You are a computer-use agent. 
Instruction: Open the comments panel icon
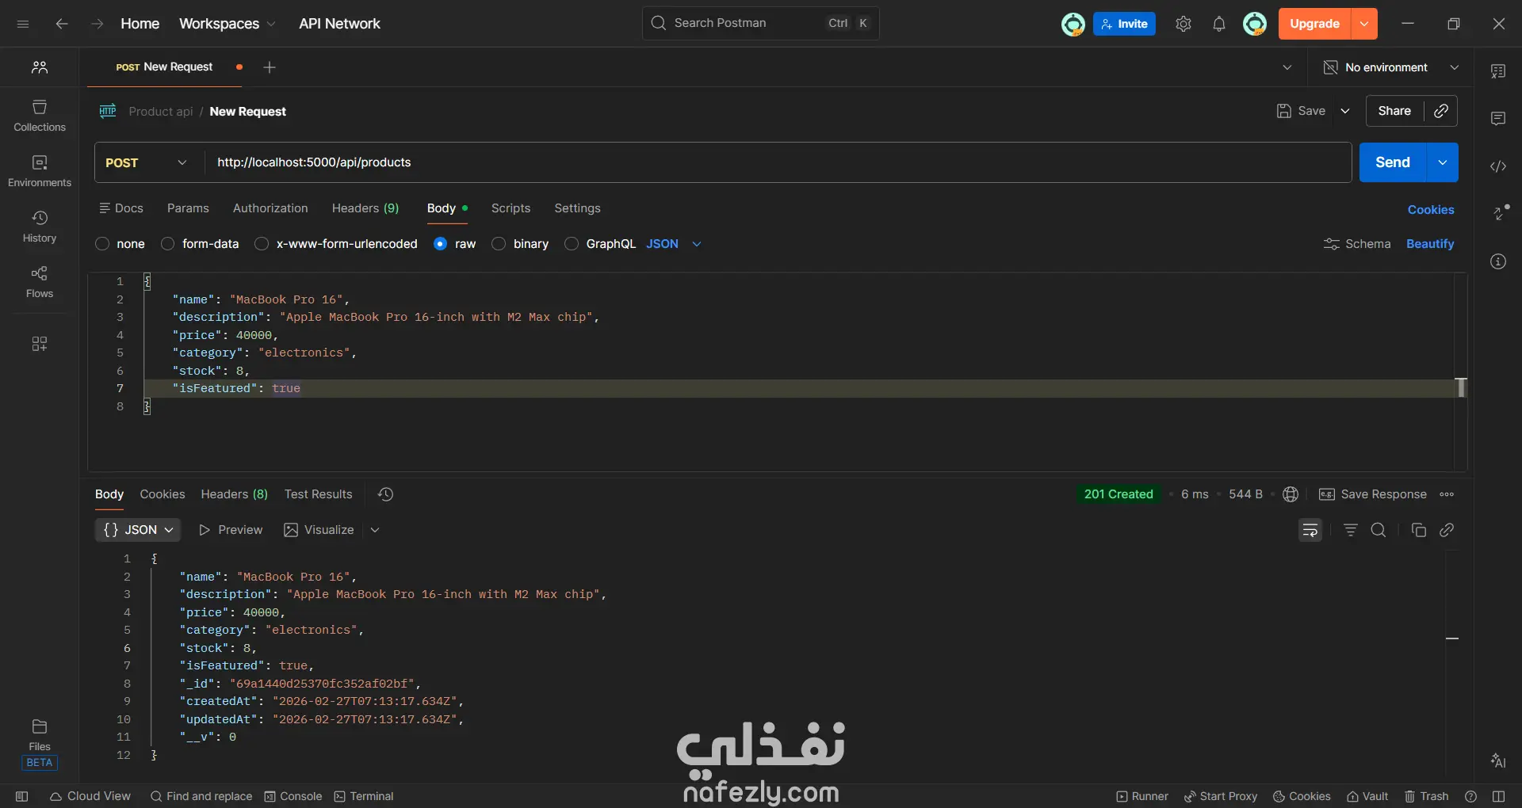click(x=1498, y=119)
